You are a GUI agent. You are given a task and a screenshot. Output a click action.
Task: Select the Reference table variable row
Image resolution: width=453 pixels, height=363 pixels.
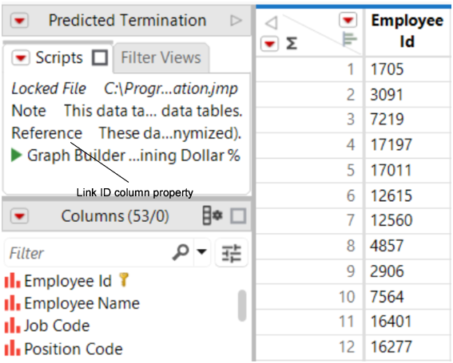[126, 133]
